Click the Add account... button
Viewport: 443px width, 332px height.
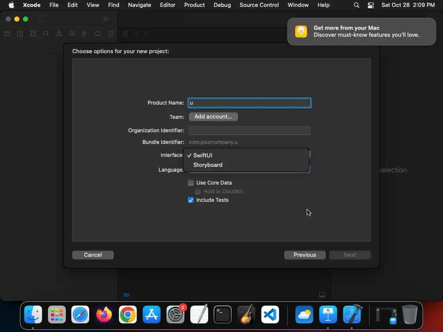(213, 117)
